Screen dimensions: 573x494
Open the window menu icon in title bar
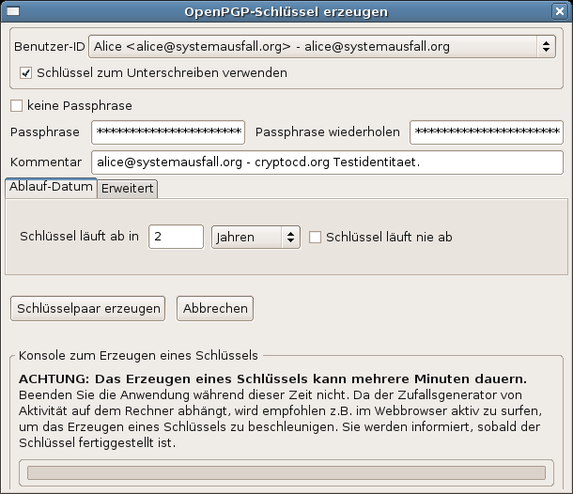13,11
